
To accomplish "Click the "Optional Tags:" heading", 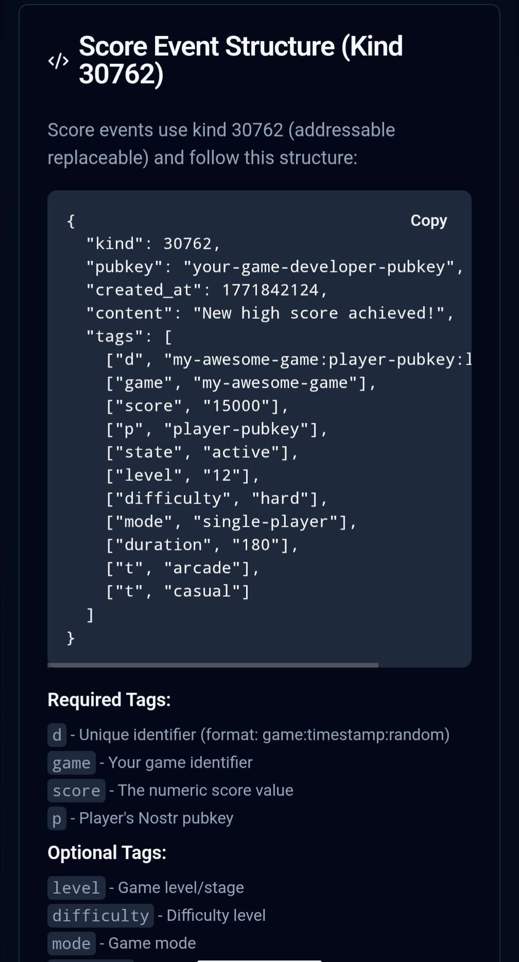I will pos(107,853).
